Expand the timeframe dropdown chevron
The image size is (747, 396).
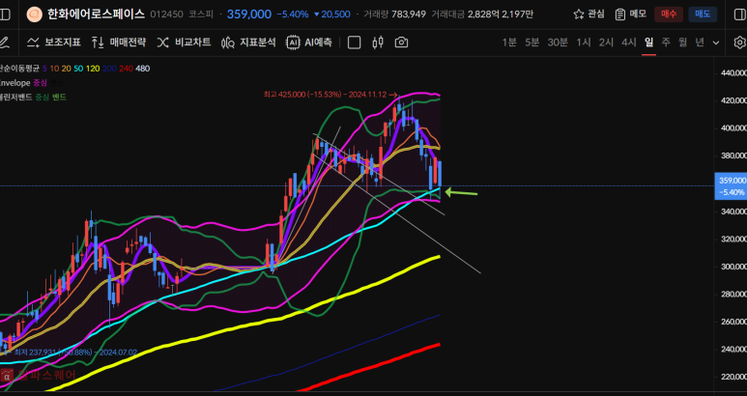tap(715, 42)
